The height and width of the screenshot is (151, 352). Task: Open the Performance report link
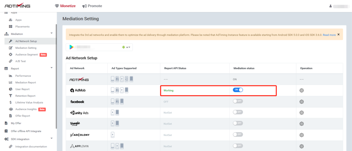click(23, 76)
